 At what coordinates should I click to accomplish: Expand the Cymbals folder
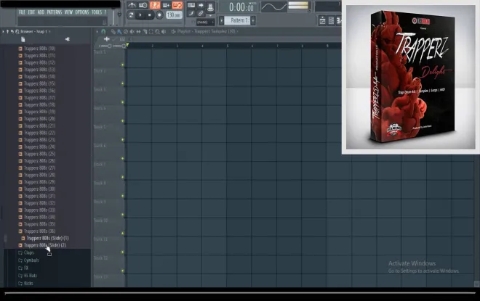point(31,260)
